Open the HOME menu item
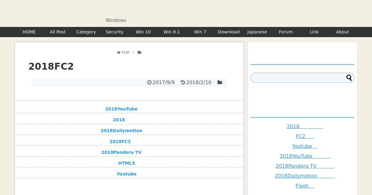Image resolution: width=372 pixels, height=195 pixels. (29, 32)
